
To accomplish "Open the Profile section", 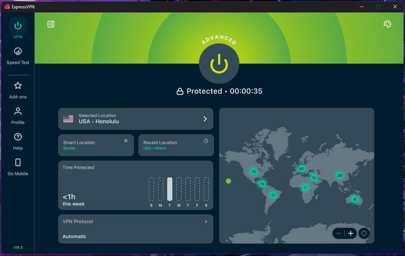I will click(x=18, y=116).
